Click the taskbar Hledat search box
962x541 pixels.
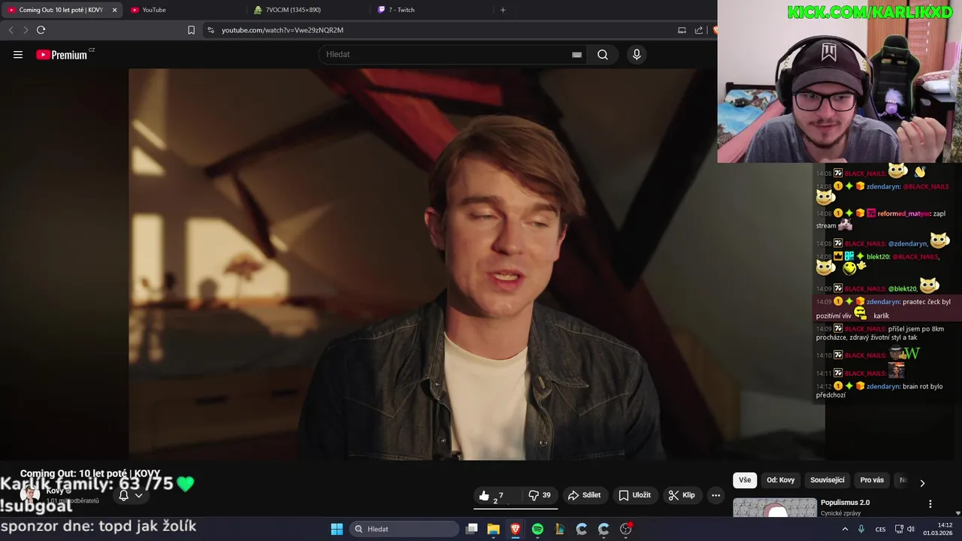pos(404,529)
